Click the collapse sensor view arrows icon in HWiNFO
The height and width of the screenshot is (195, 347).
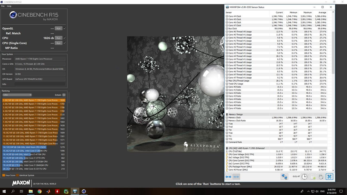tap(236, 177)
